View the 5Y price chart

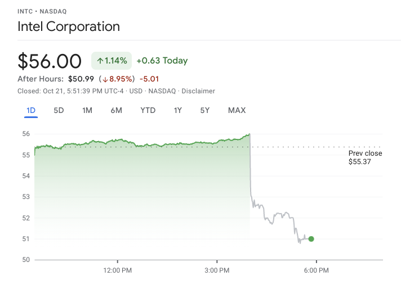205,111
